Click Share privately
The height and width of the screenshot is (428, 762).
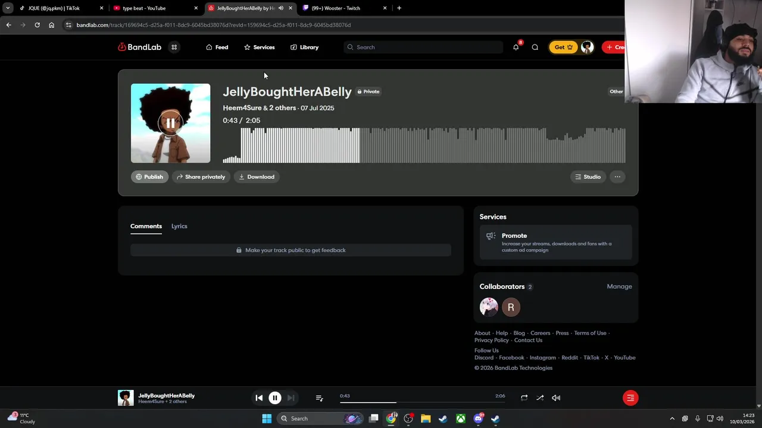coord(201,177)
